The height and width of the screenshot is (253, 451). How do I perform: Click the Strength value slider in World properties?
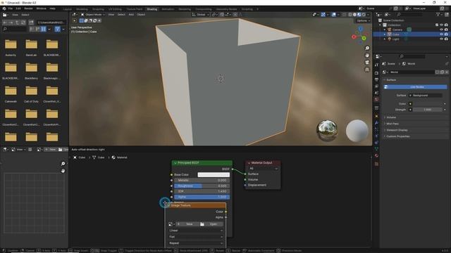428,110
